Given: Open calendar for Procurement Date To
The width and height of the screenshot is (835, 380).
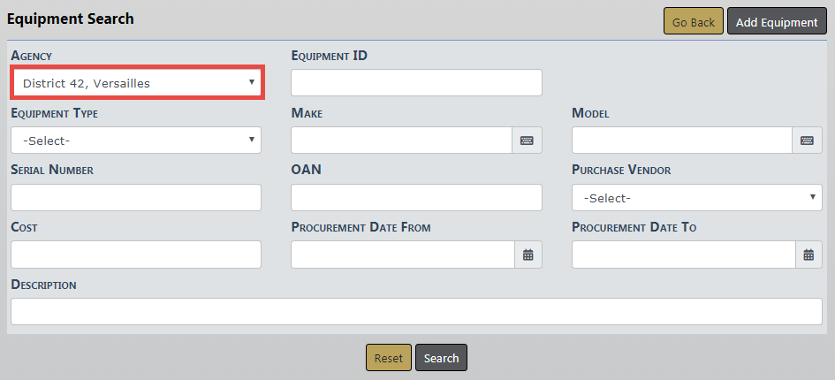Looking at the screenshot, I should coord(808,255).
